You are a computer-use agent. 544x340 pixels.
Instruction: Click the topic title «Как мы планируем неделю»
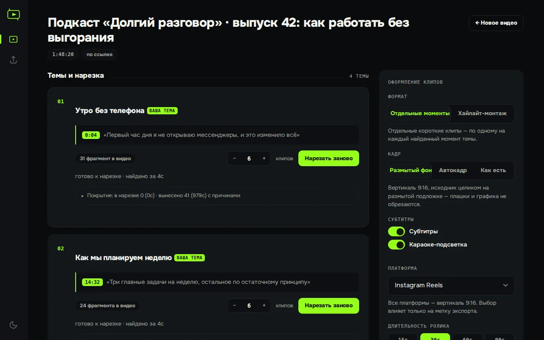tap(123, 258)
